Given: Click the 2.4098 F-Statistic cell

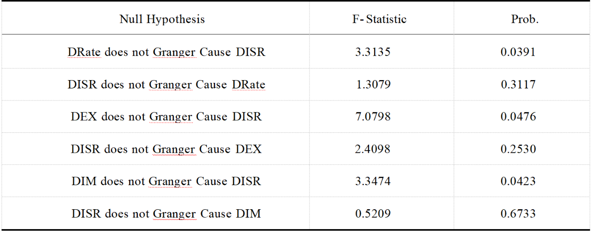Looking at the screenshot, I should (373, 149).
